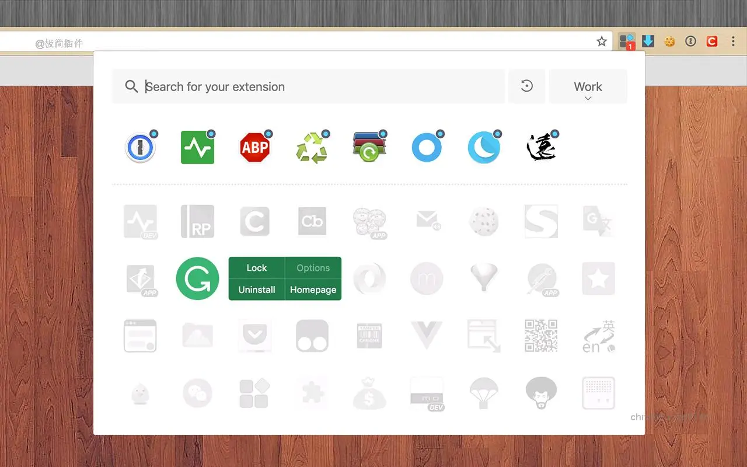Click the grayed-out QR code extension

(541, 336)
